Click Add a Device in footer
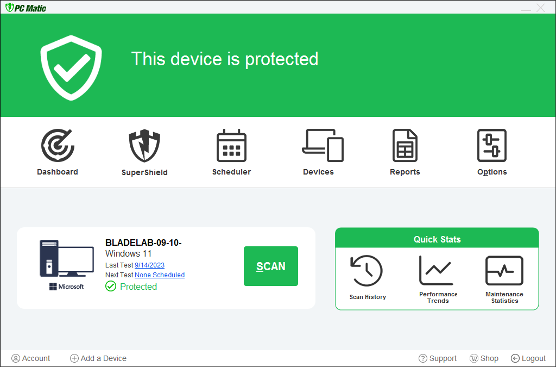This screenshot has height=367, width=556. click(98, 358)
